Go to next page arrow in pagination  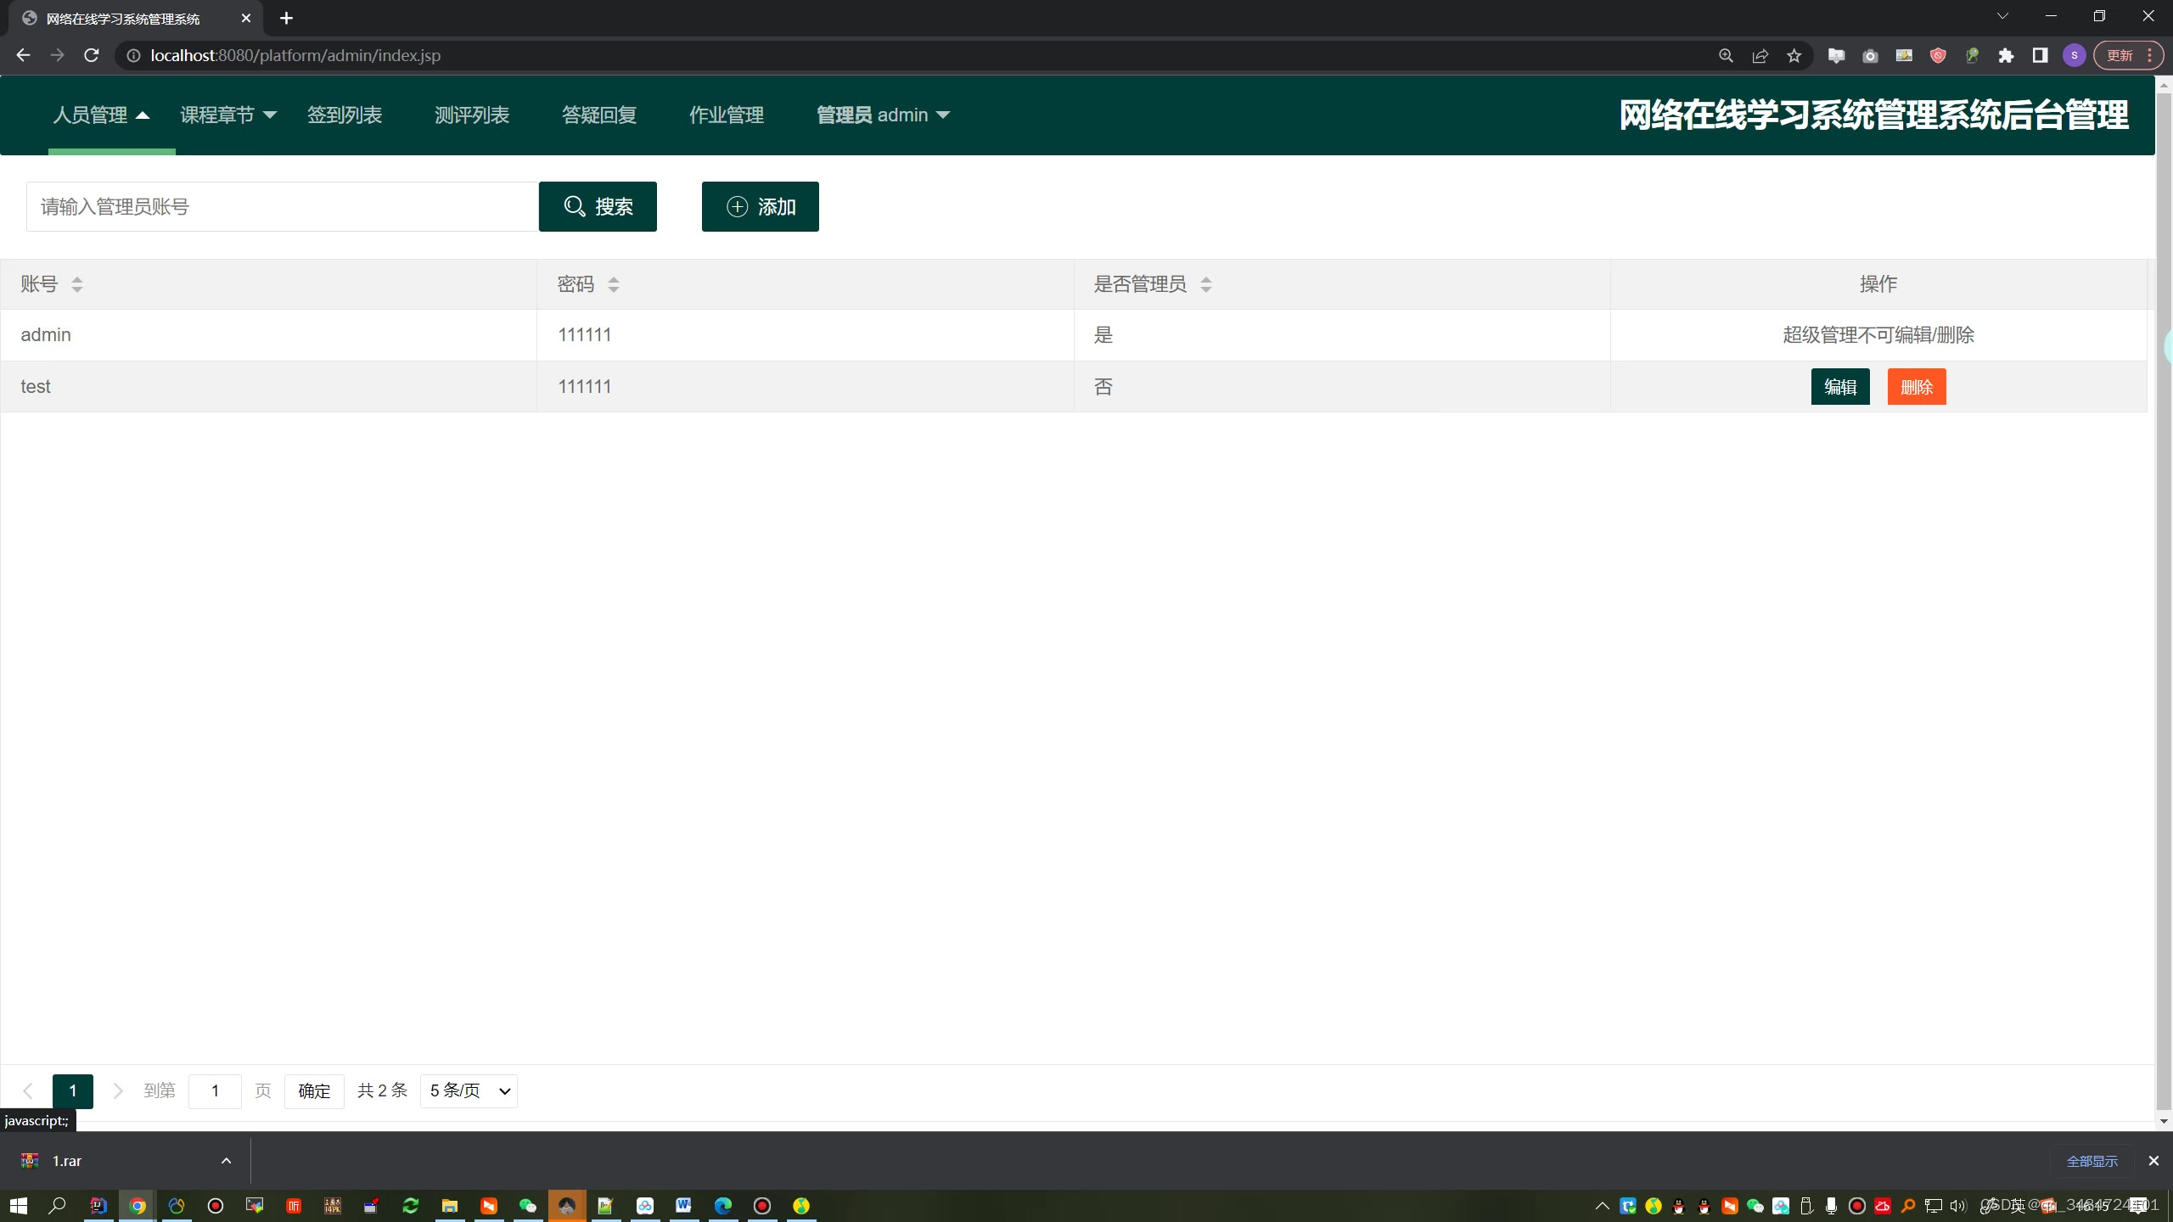tap(118, 1091)
